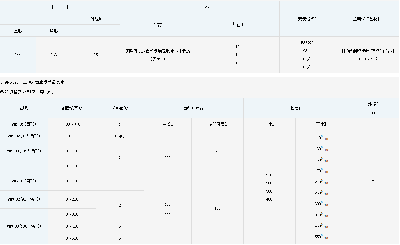Click the 外径D header cell
Viewport: 400px width, 245px height.
96,19
